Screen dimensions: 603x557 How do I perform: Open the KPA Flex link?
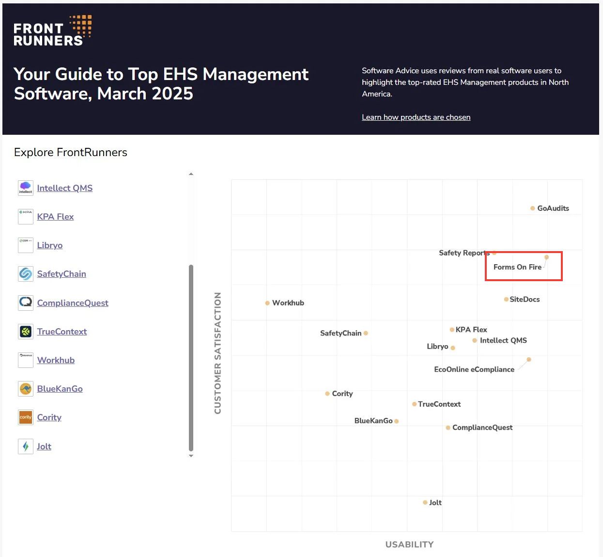(x=55, y=217)
